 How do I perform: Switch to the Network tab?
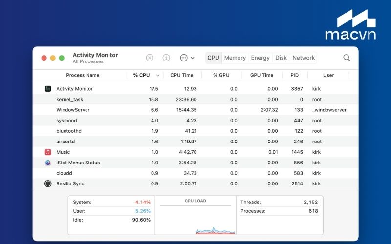click(x=304, y=58)
